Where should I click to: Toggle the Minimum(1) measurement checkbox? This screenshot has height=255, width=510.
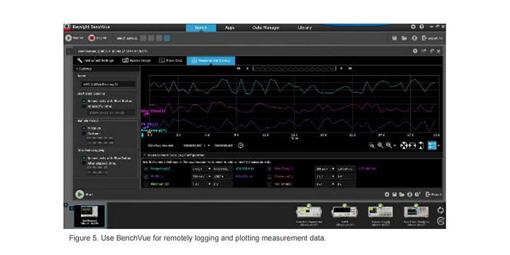pyautogui.click(x=146, y=184)
